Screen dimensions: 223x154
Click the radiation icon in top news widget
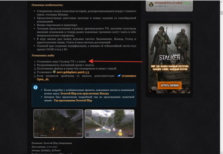pos(151,4)
